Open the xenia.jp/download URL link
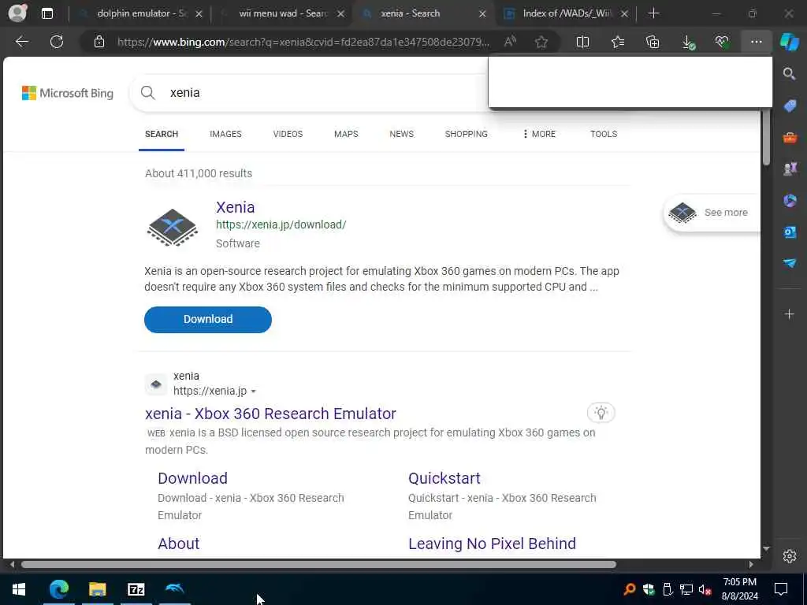Viewport: 807px width, 605px height. coord(281,225)
